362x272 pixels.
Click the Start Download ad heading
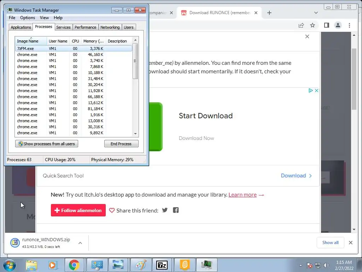tap(206, 116)
